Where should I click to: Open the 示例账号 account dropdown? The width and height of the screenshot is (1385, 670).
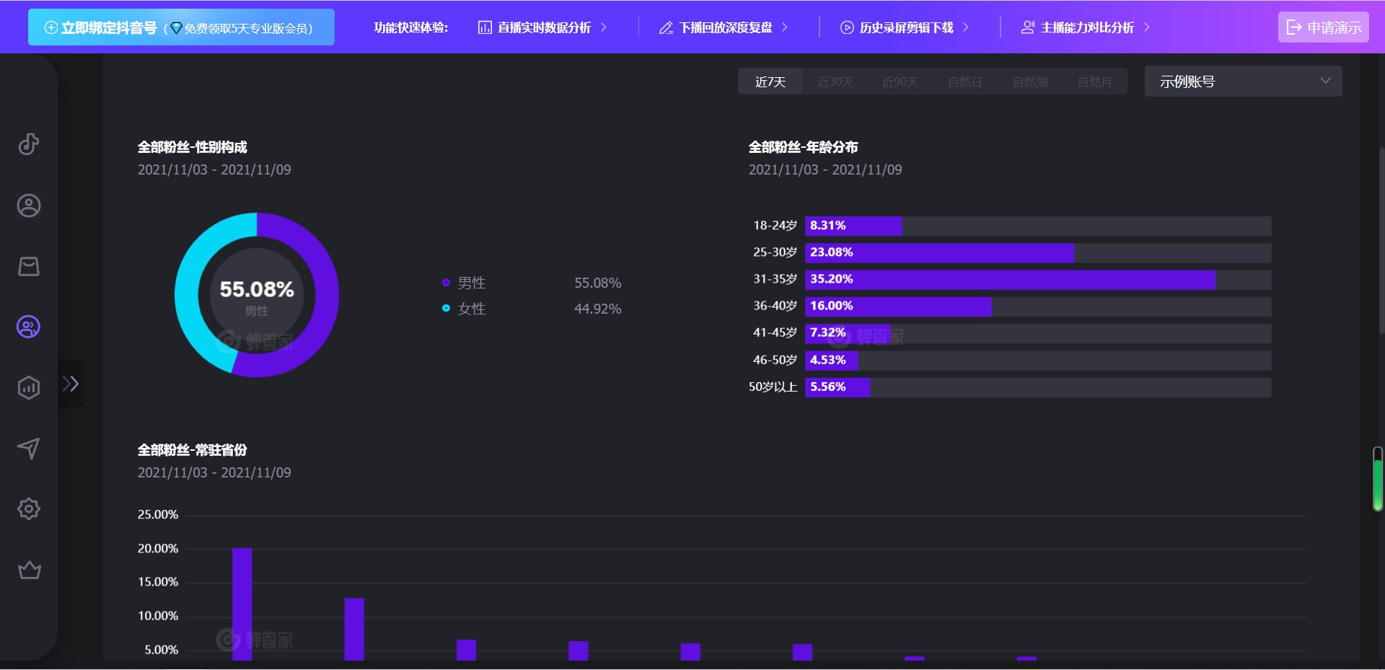pyautogui.click(x=1242, y=81)
